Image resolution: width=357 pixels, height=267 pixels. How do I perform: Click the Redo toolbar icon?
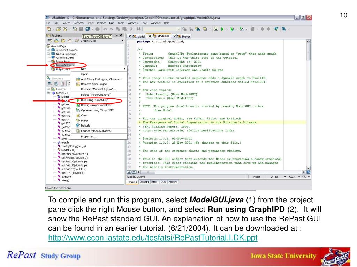click(x=112, y=29)
